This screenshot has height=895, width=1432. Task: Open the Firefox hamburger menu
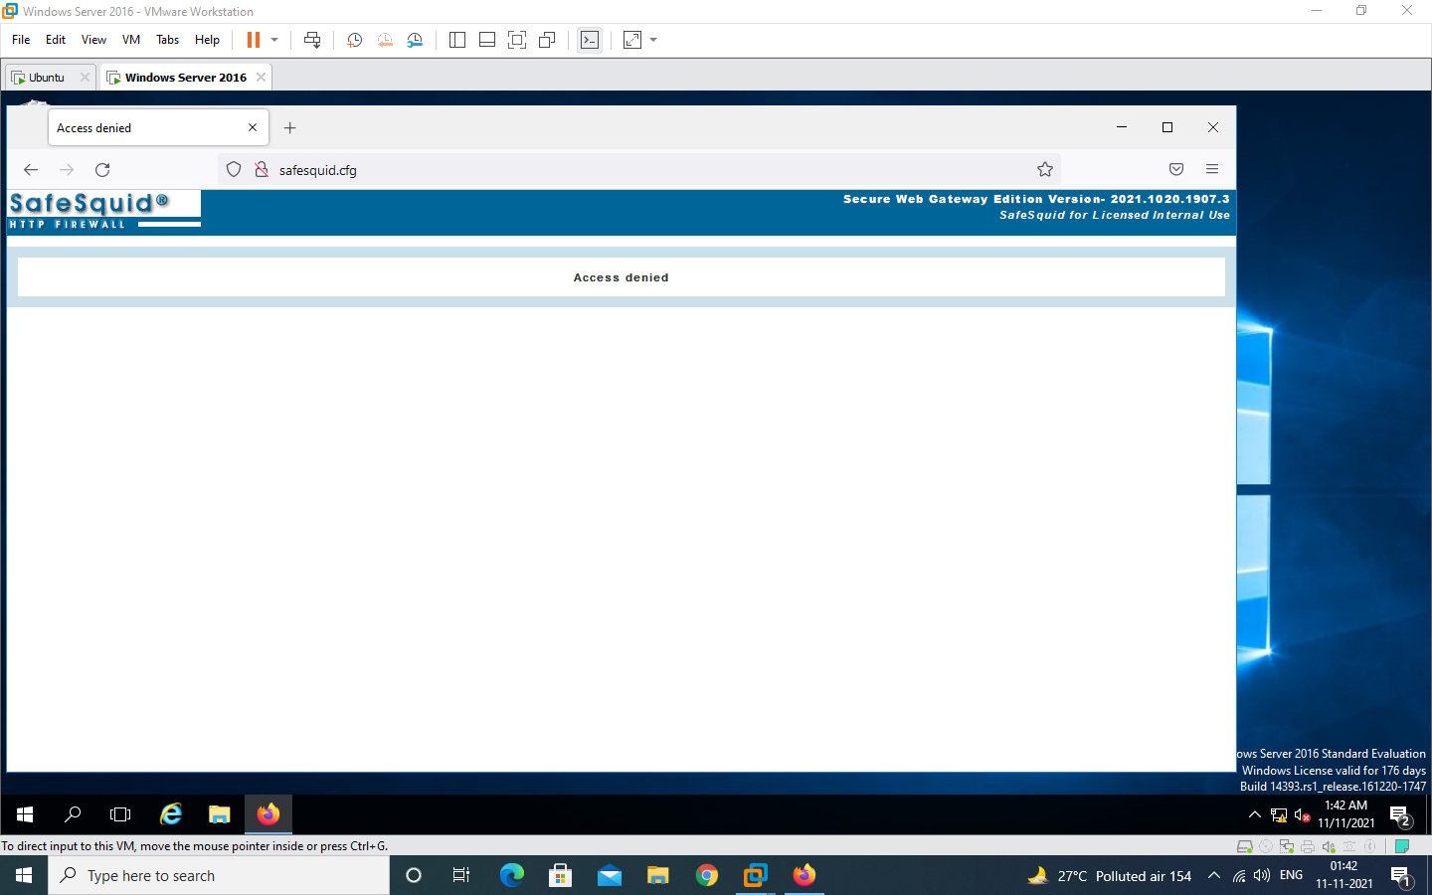tap(1212, 170)
